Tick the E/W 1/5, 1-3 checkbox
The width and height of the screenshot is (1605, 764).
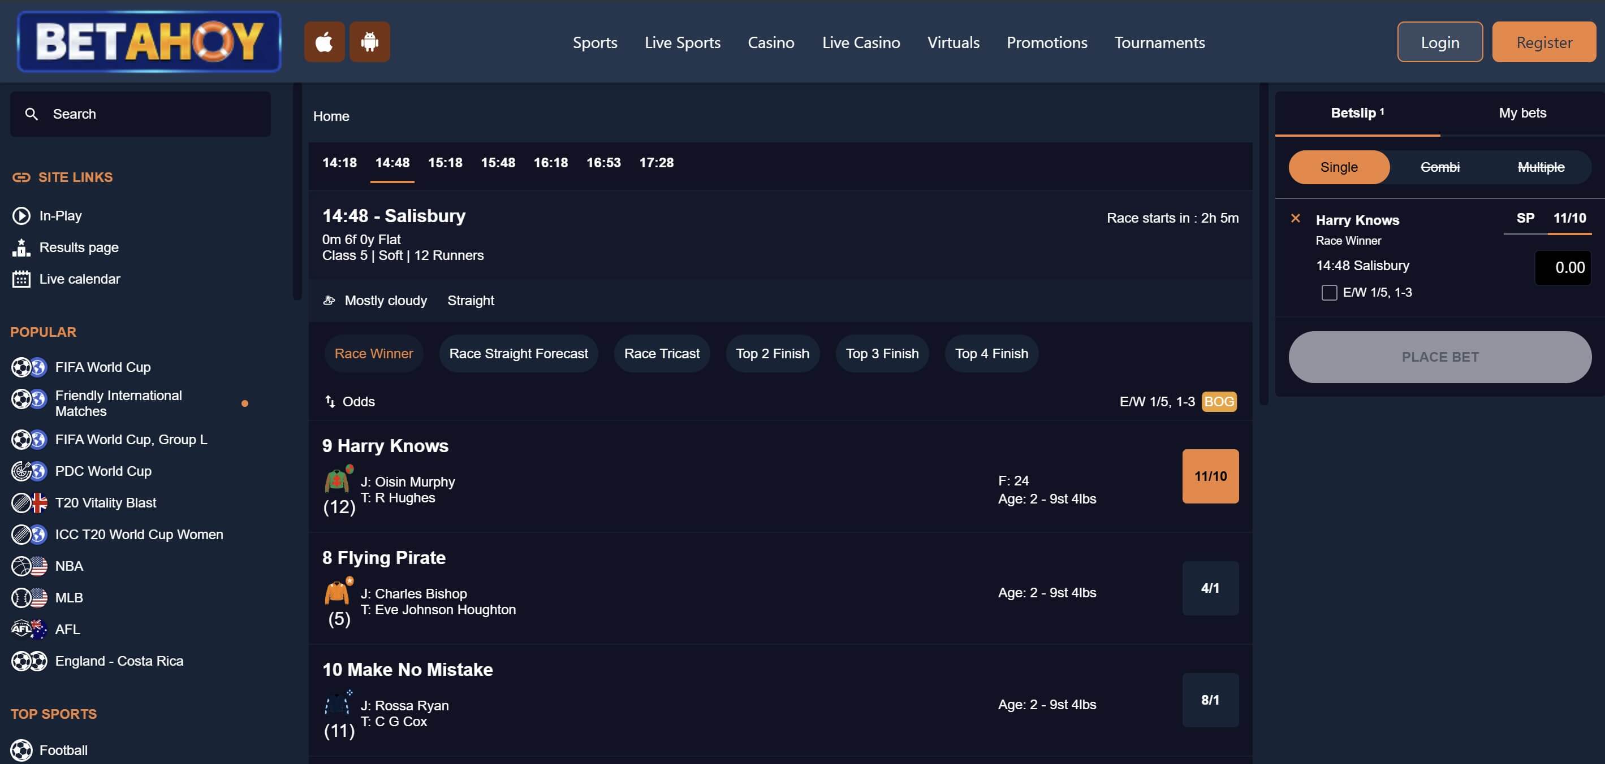(x=1329, y=293)
